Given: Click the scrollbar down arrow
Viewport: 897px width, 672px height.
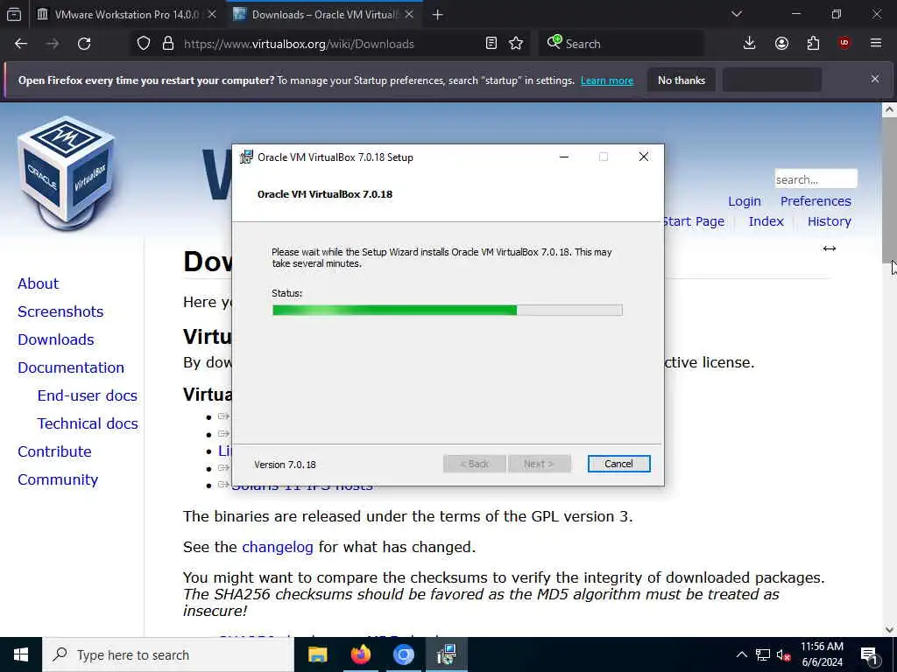Looking at the screenshot, I should (x=889, y=630).
